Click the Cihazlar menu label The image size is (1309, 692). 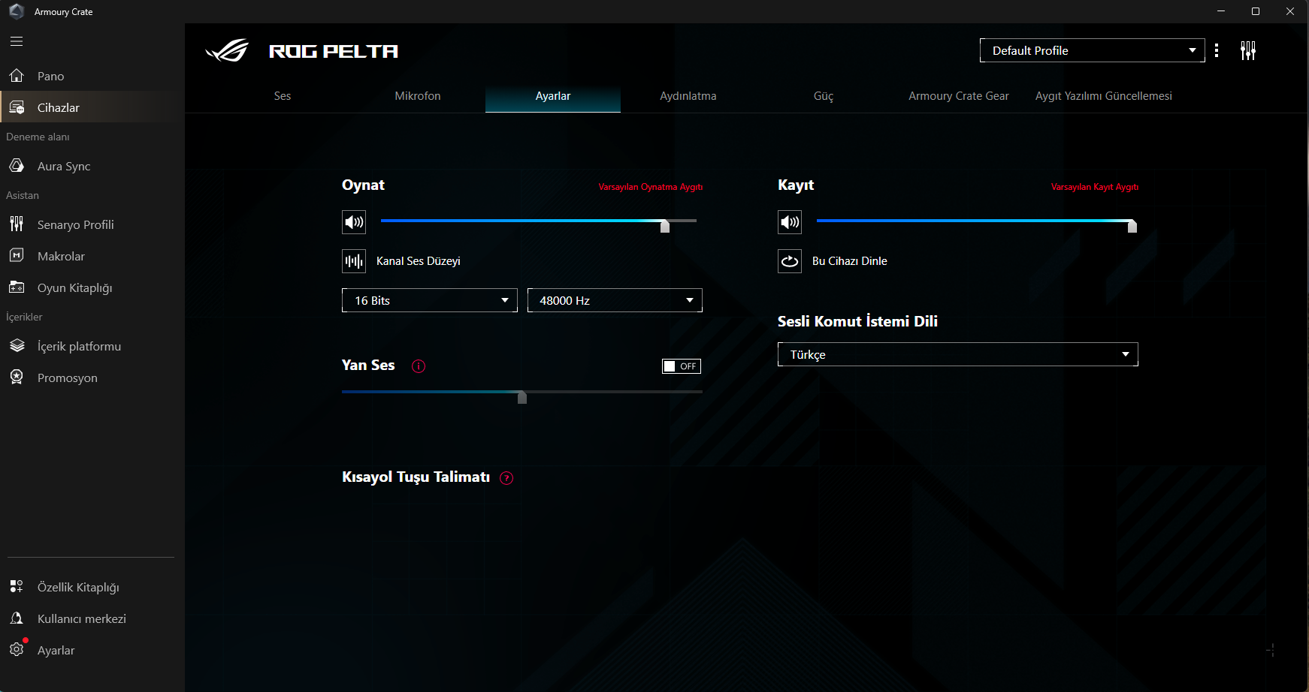pyautogui.click(x=59, y=107)
